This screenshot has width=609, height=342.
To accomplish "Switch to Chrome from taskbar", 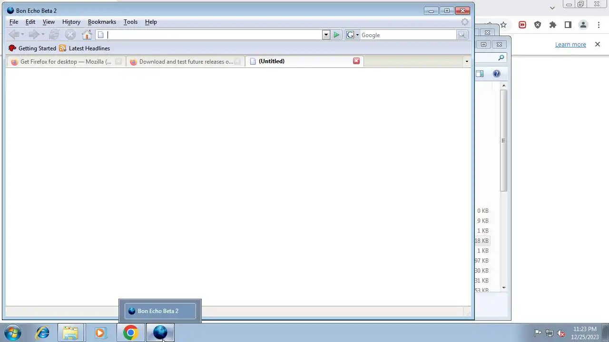I will (x=130, y=333).
